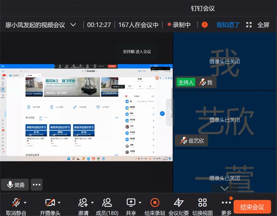Click the 167人在会议中 participant count

(x=138, y=25)
